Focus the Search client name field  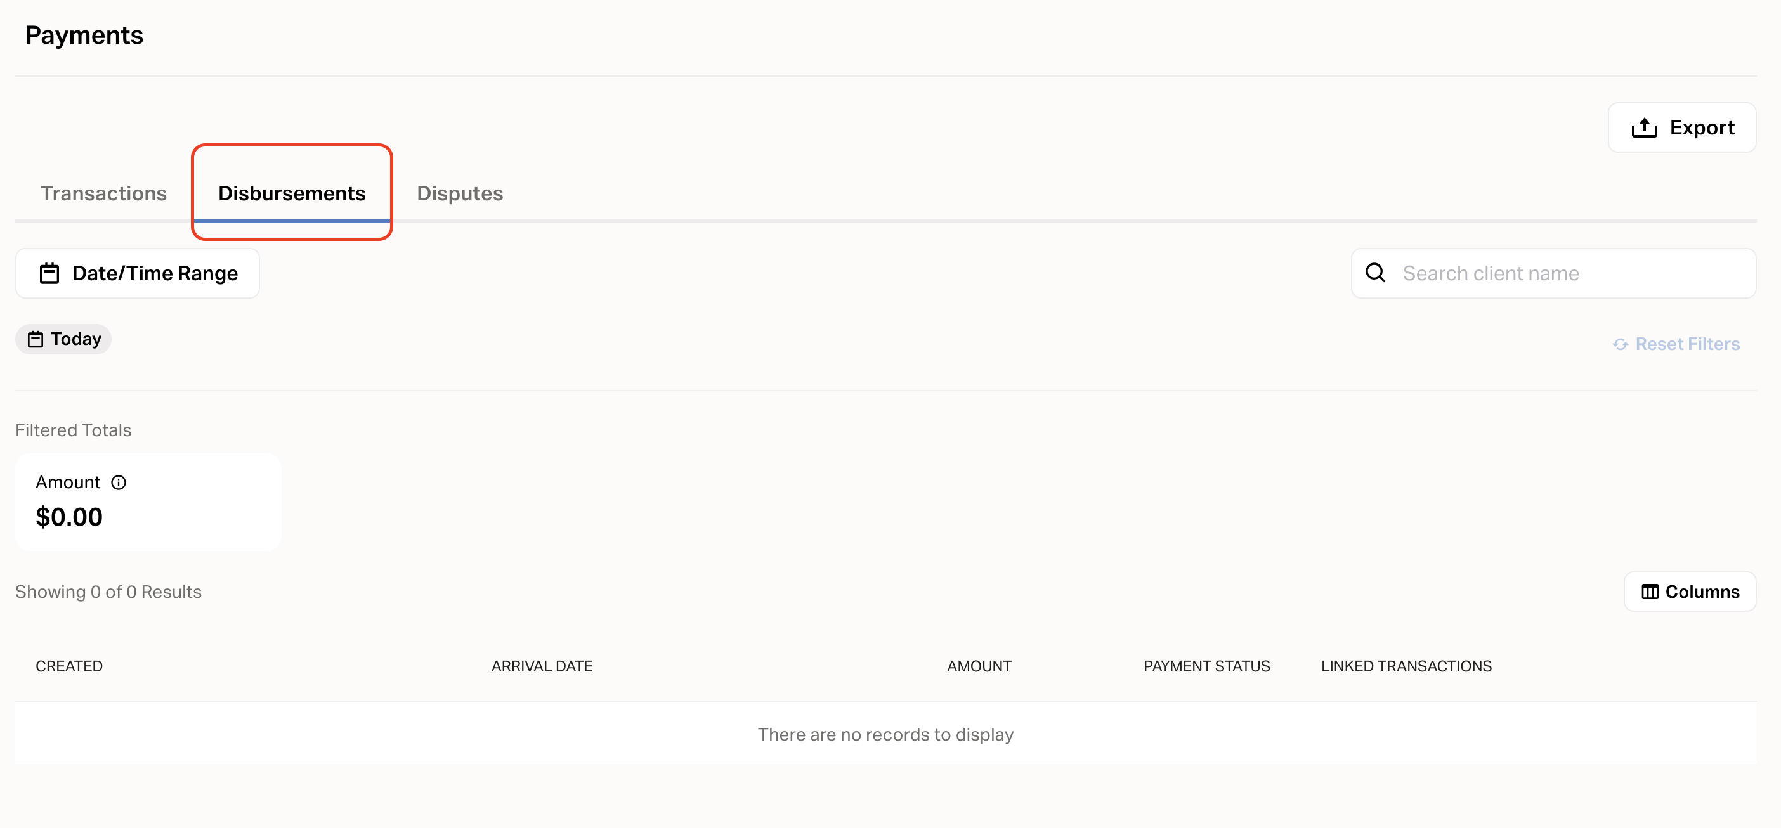click(1569, 273)
